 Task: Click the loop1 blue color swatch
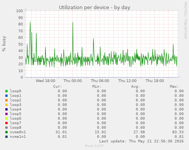[6, 96]
